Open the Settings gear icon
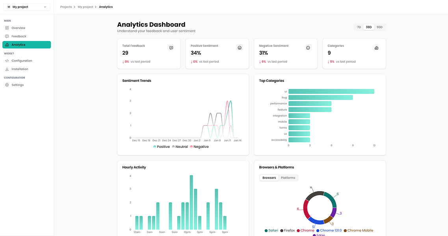 [x=7, y=85]
